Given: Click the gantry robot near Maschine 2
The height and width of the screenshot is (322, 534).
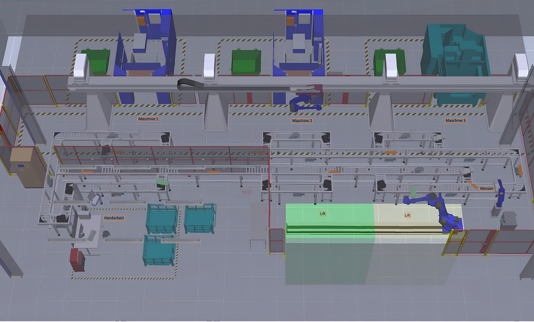Looking at the screenshot, I should click(304, 102).
